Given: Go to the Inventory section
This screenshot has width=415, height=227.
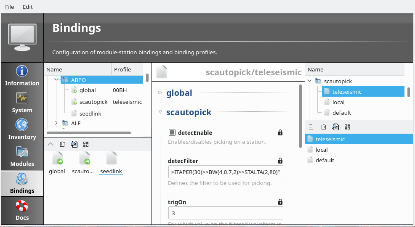Looking at the screenshot, I should coord(22,129).
